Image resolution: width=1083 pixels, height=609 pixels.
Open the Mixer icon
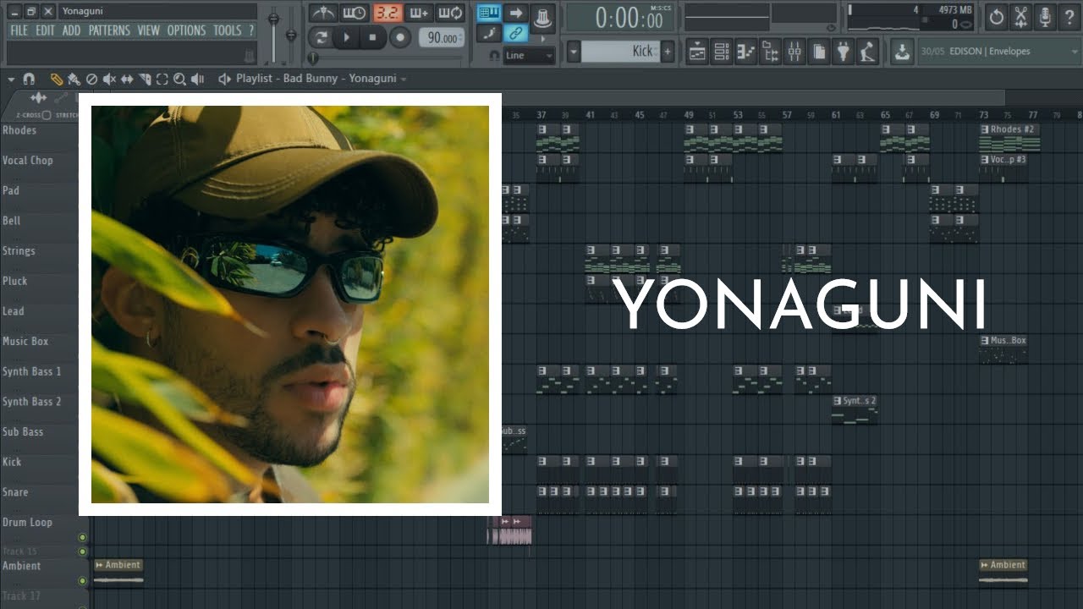tap(794, 52)
